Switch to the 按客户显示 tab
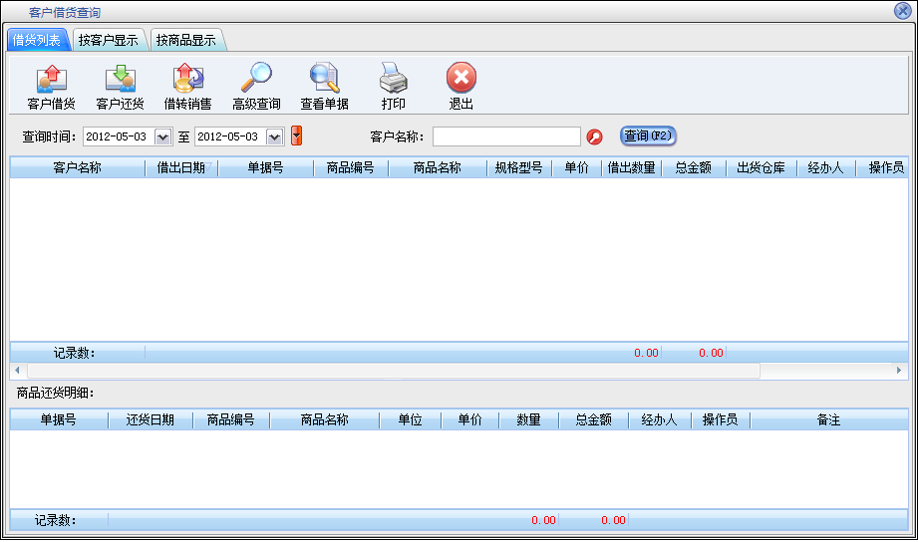The image size is (918, 542). point(109,41)
